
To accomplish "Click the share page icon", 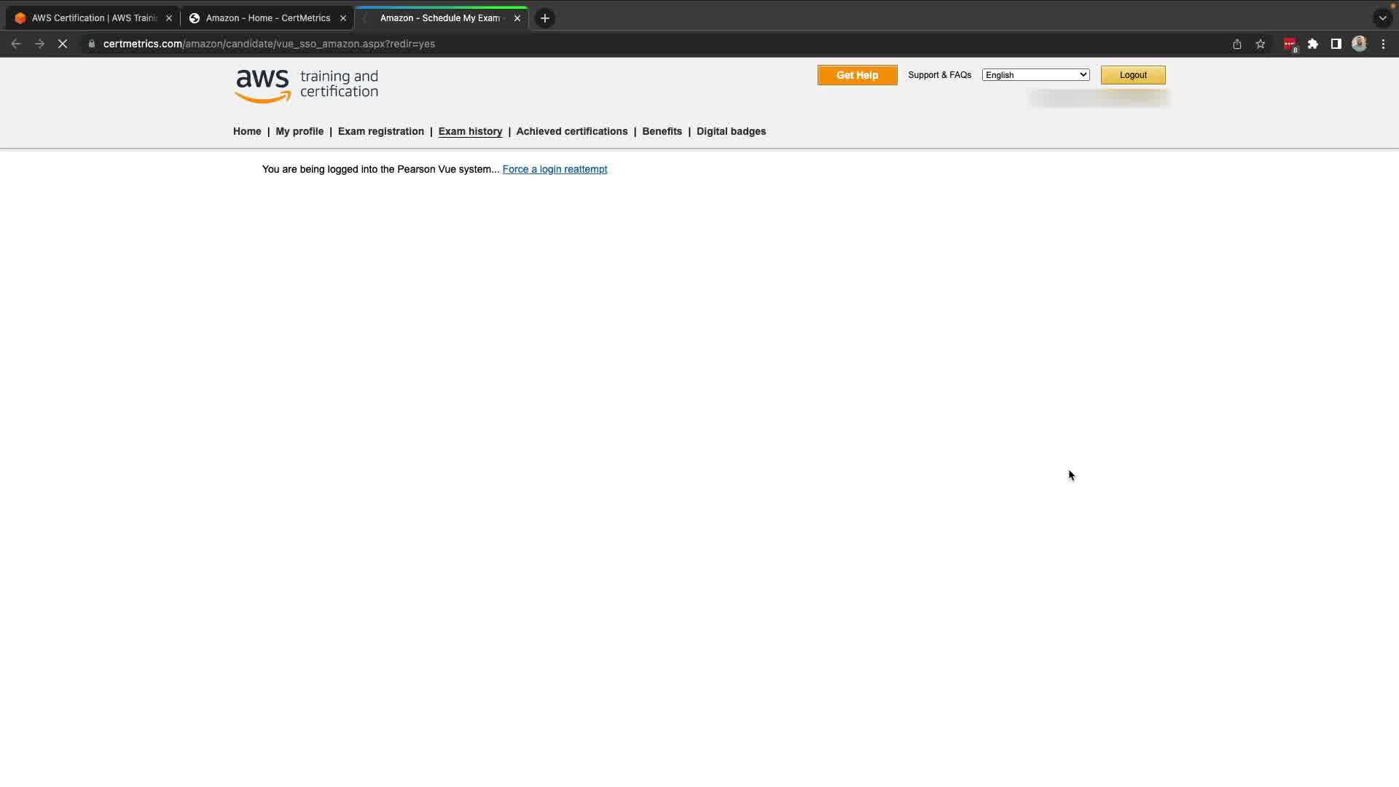I will click(1237, 44).
